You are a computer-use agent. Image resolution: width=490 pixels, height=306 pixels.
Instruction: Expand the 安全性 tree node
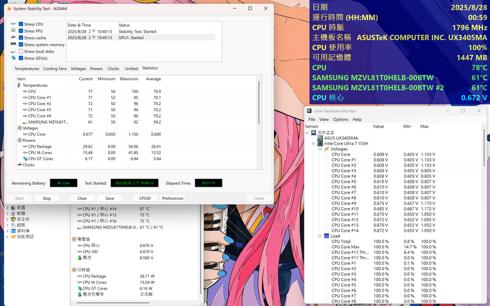(8, 219)
